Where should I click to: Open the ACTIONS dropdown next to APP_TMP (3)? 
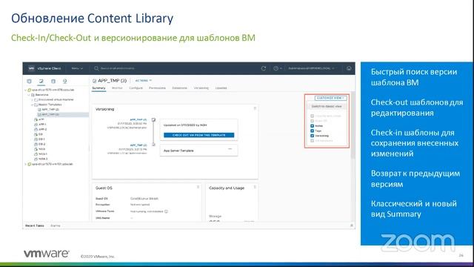click(143, 81)
